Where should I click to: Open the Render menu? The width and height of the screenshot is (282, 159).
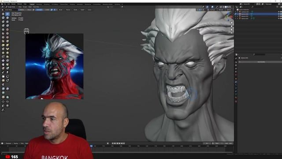coord(14,4)
